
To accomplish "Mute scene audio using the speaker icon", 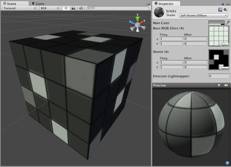I will [x=81, y=8].
